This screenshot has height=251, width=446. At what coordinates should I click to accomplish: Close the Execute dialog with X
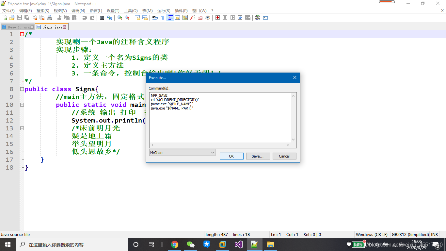295,78
